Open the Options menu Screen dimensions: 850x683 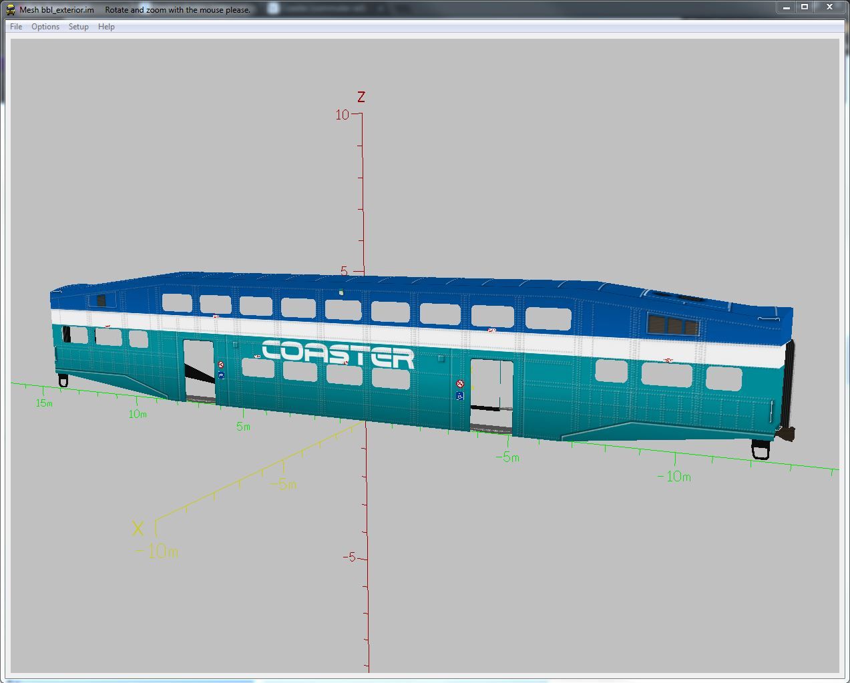(x=45, y=27)
